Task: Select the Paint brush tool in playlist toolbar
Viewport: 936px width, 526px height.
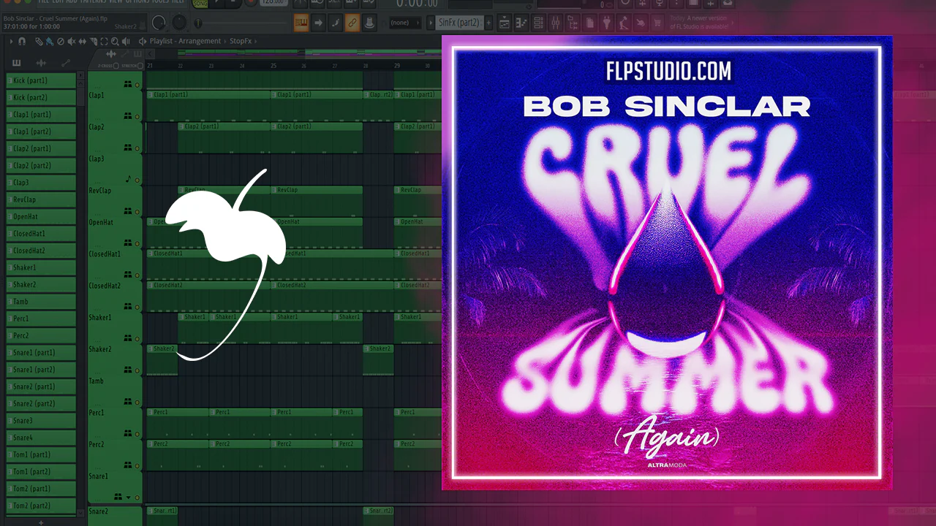Action: click(49, 42)
